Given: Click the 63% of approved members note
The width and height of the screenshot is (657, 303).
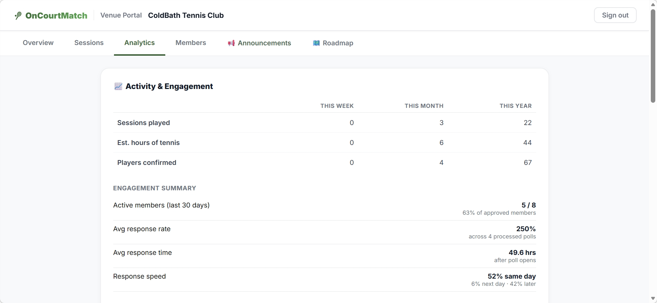Looking at the screenshot, I should pos(499,213).
